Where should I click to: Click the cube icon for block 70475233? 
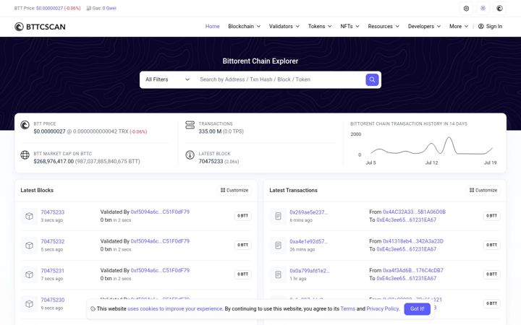tap(29, 216)
